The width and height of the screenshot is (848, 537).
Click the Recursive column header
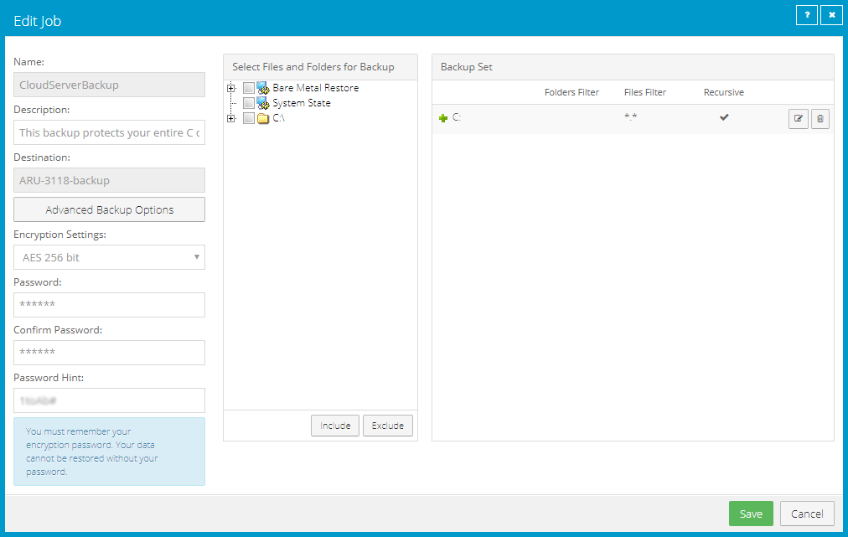pyautogui.click(x=724, y=92)
